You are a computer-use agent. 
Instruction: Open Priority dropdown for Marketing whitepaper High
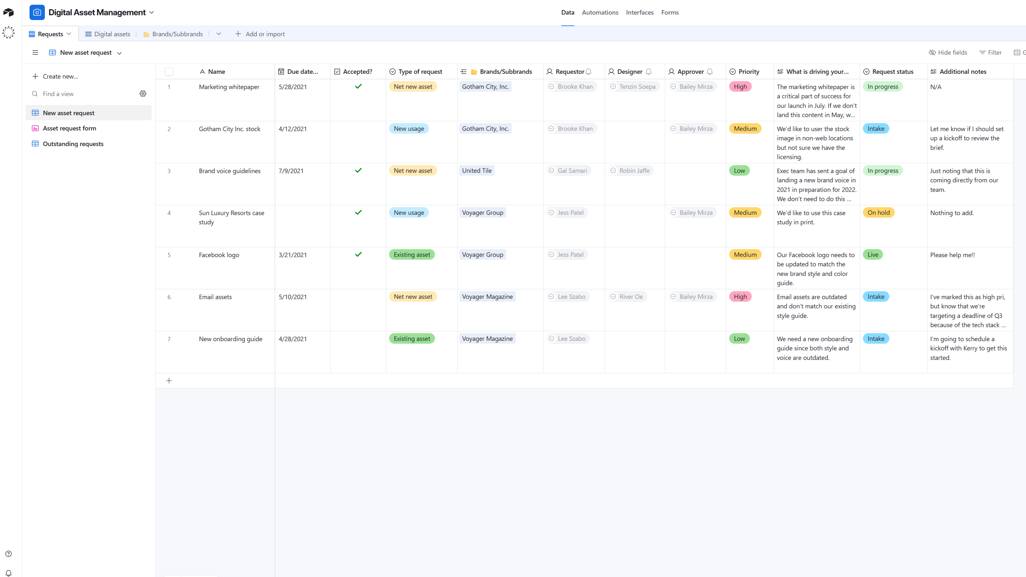(740, 87)
